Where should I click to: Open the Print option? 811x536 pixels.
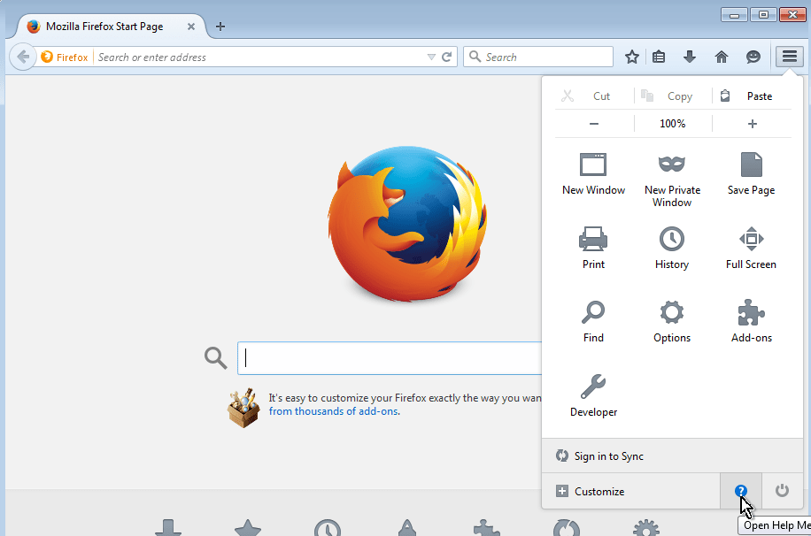593,240
